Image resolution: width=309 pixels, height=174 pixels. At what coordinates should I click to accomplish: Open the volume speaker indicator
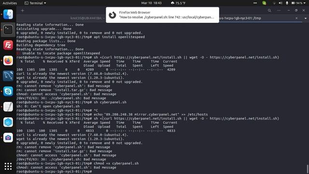click(281, 3)
